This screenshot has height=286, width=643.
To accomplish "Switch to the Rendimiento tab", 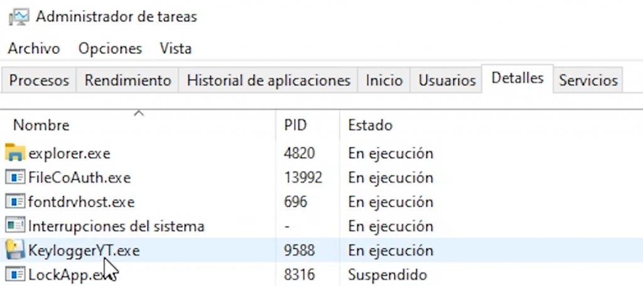I will click(x=128, y=80).
